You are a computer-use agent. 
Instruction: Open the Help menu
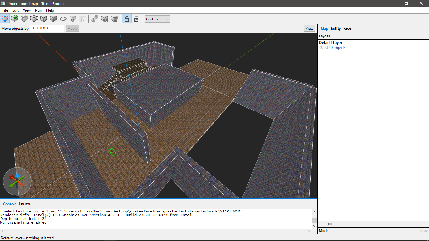50,10
